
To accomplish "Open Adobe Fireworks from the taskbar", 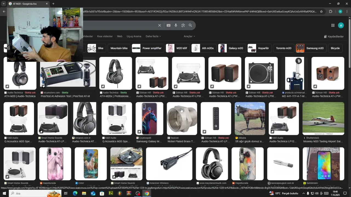I will coord(111,193).
